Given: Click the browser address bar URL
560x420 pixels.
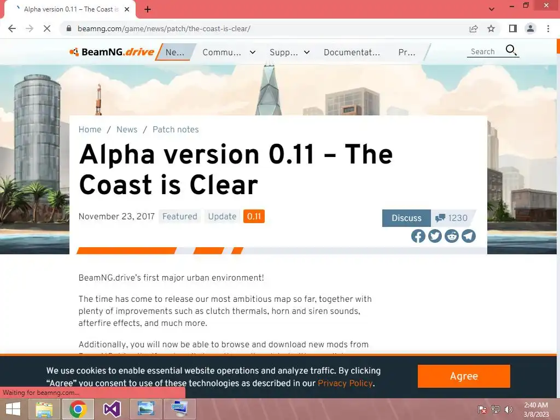Looking at the screenshot, I should tap(164, 28).
